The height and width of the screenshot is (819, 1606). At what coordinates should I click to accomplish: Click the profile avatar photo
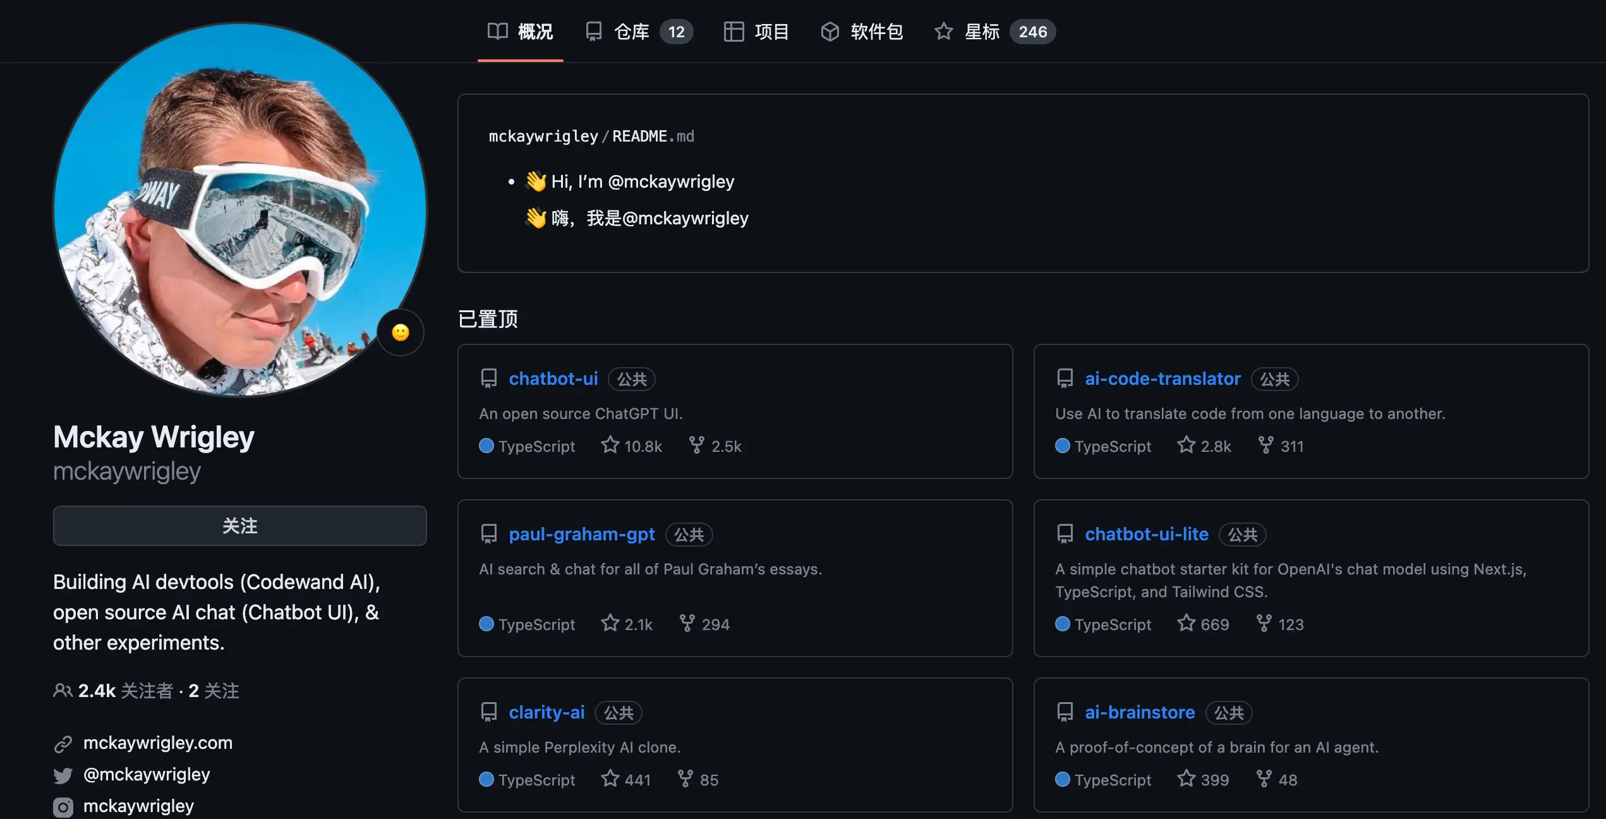tap(239, 210)
